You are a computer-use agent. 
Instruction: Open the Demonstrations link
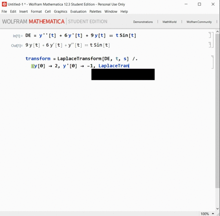(143, 22)
